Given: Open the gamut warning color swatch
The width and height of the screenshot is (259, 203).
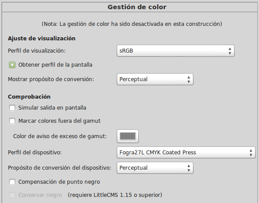Looking at the screenshot, I should (x=128, y=136).
